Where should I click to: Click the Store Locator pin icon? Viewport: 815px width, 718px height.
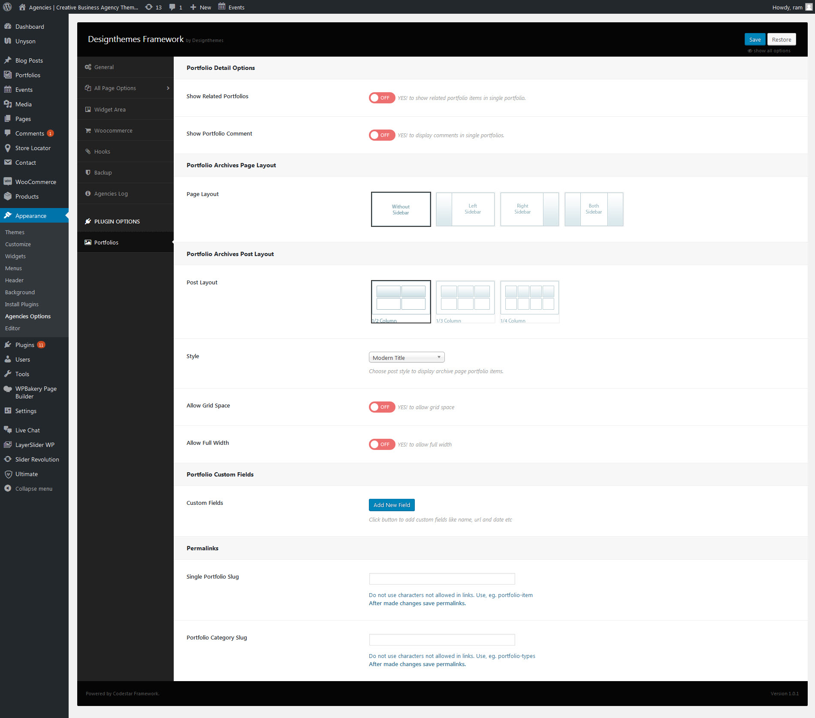point(8,148)
